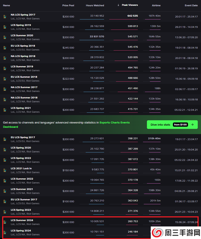
Task: Sort table by Prize Pool column
Action: click(68, 5)
